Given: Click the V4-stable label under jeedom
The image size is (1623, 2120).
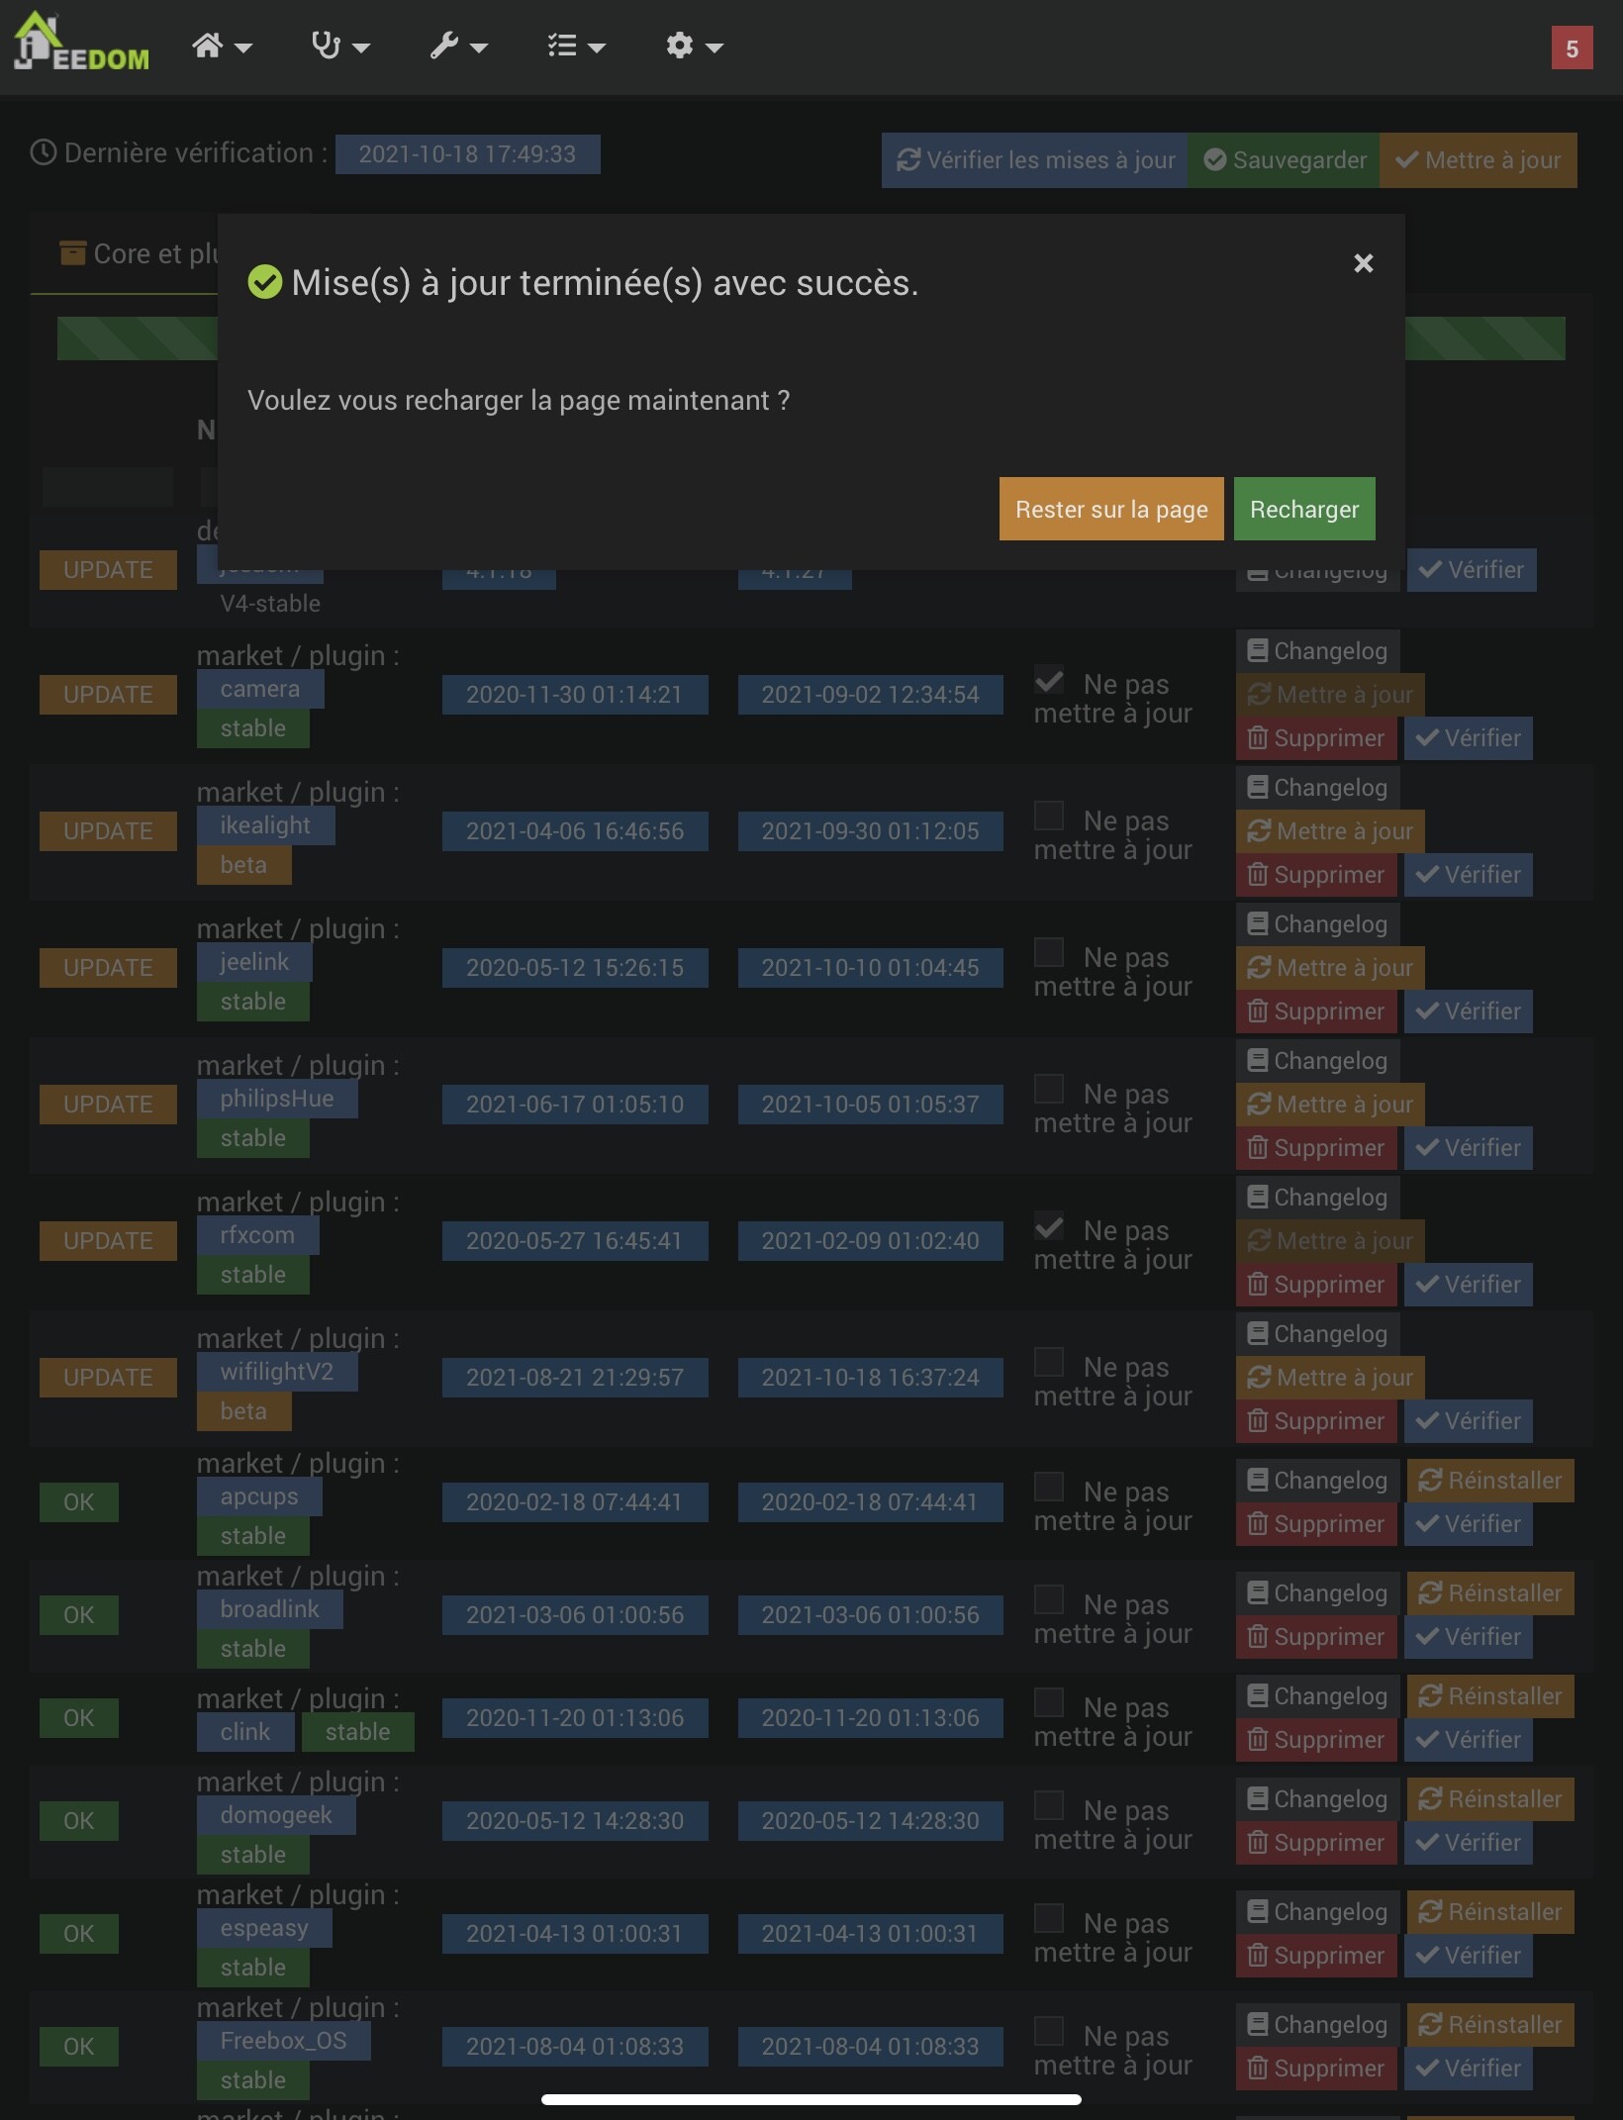Looking at the screenshot, I should point(270,604).
